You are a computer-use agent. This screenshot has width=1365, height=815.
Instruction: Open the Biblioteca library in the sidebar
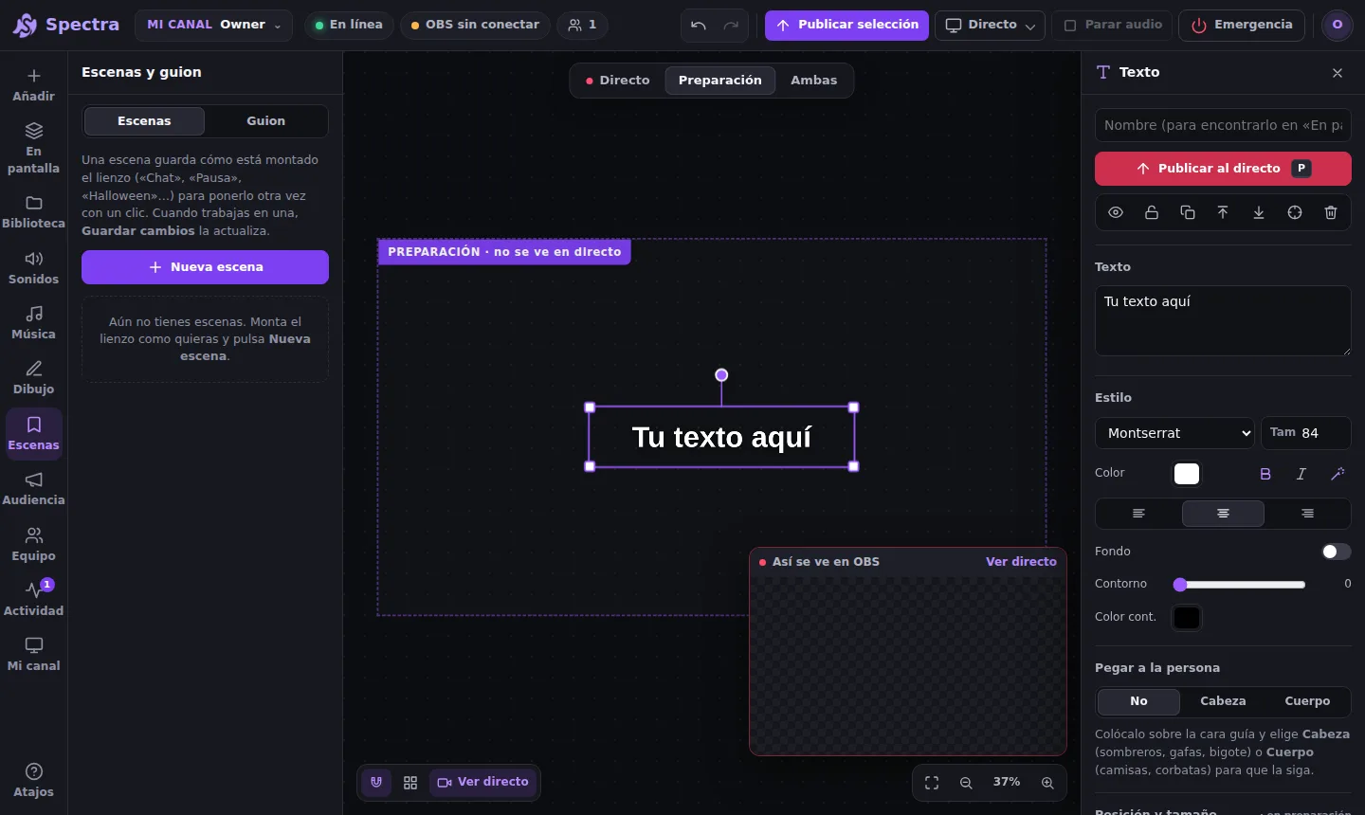point(33,212)
